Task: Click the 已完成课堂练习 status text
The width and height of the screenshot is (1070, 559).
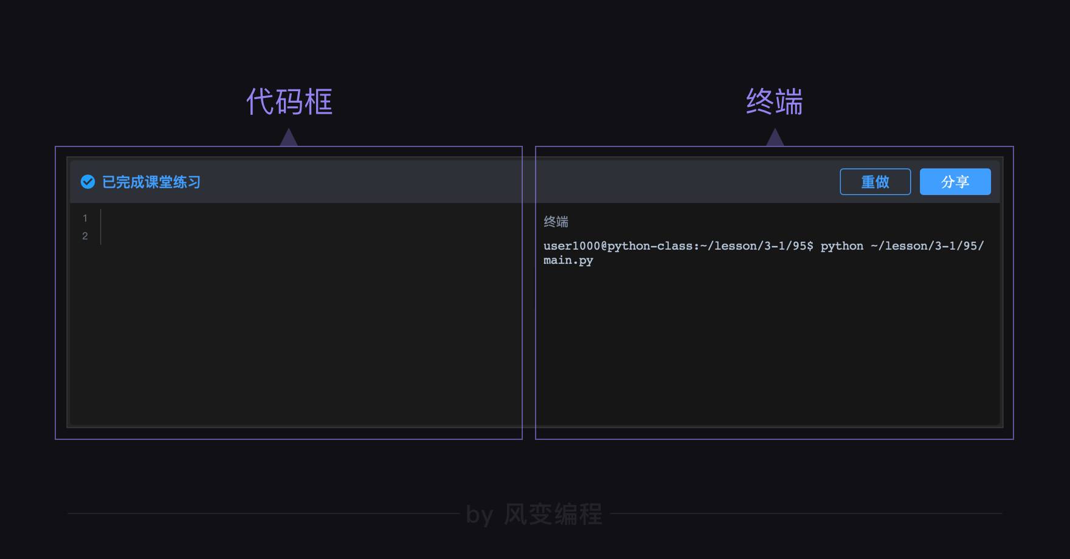Action: 151,182
